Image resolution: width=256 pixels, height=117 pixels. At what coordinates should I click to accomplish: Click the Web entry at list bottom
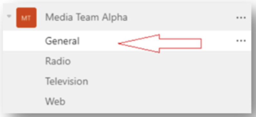click(x=55, y=102)
